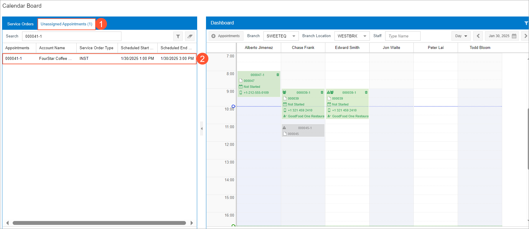Delete appointment 000047-1 trash icon
Viewport: 529px width, 229px height.
278,75
